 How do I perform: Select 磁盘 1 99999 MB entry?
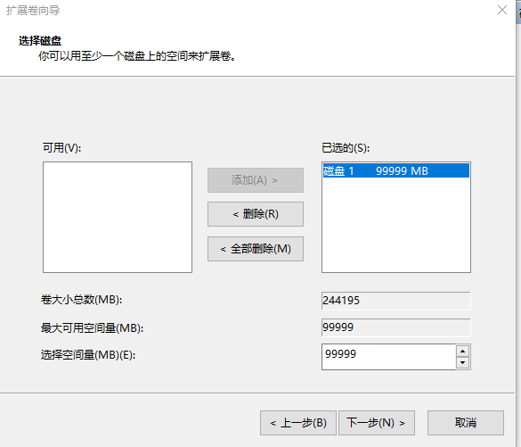click(396, 170)
